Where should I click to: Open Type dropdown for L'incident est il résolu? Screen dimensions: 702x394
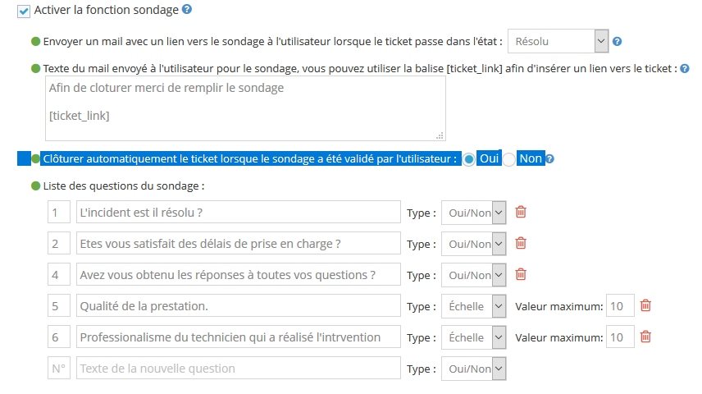473,213
